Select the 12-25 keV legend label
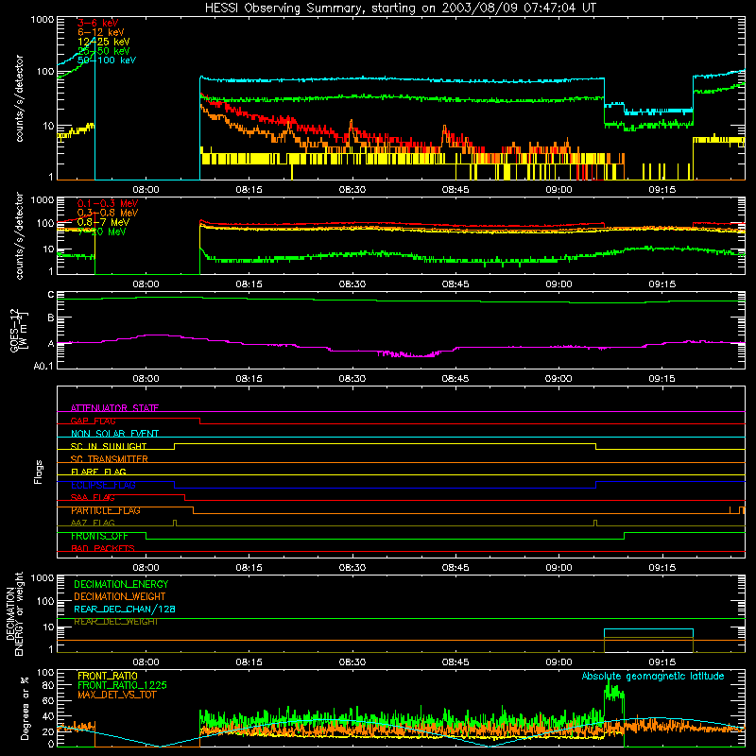 104,42
